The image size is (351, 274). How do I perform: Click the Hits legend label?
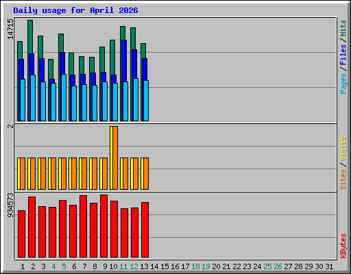(343, 28)
